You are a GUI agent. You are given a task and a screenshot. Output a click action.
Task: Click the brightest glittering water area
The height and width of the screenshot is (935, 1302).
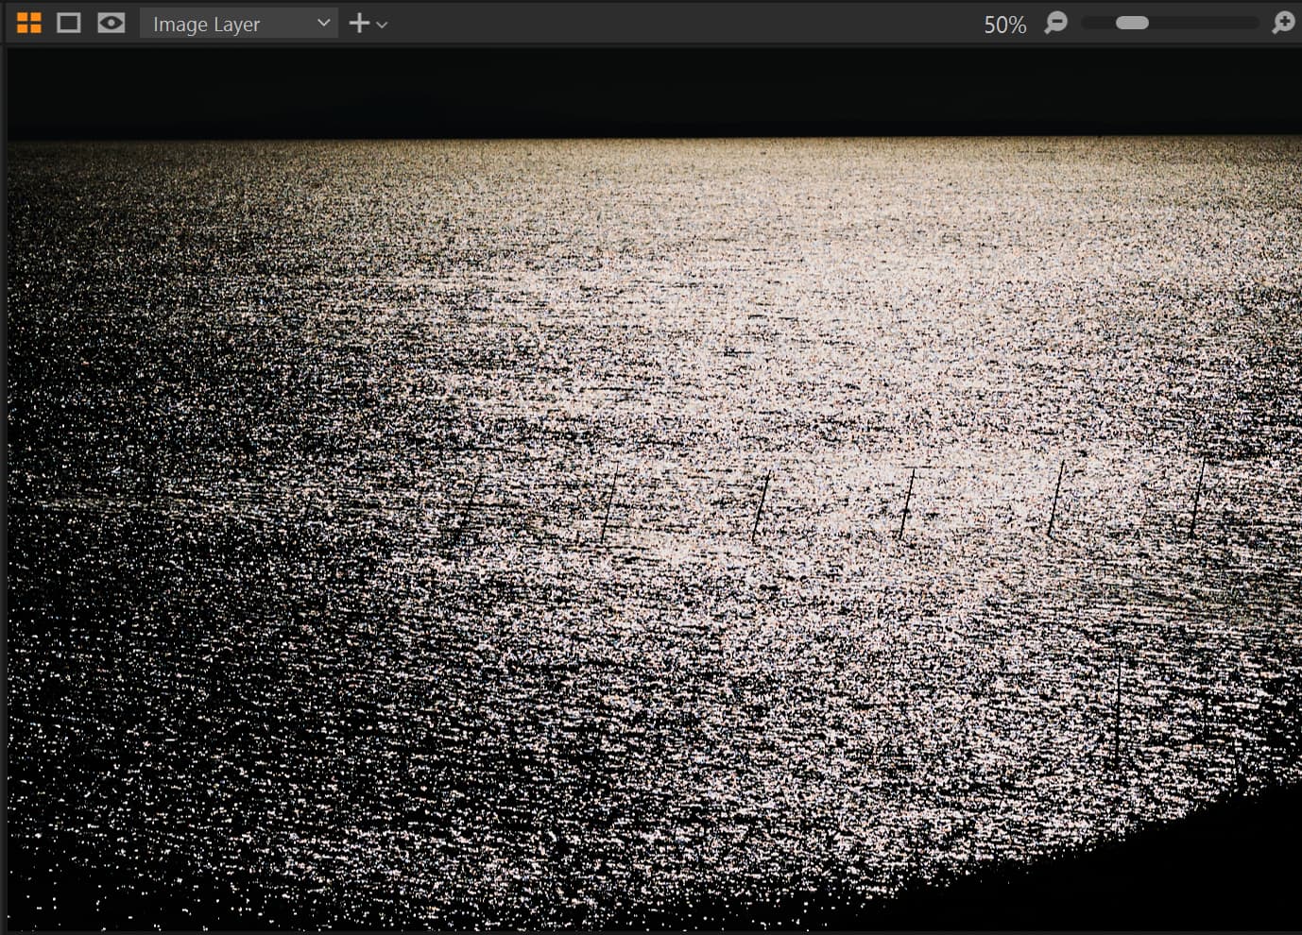[x=850, y=312]
